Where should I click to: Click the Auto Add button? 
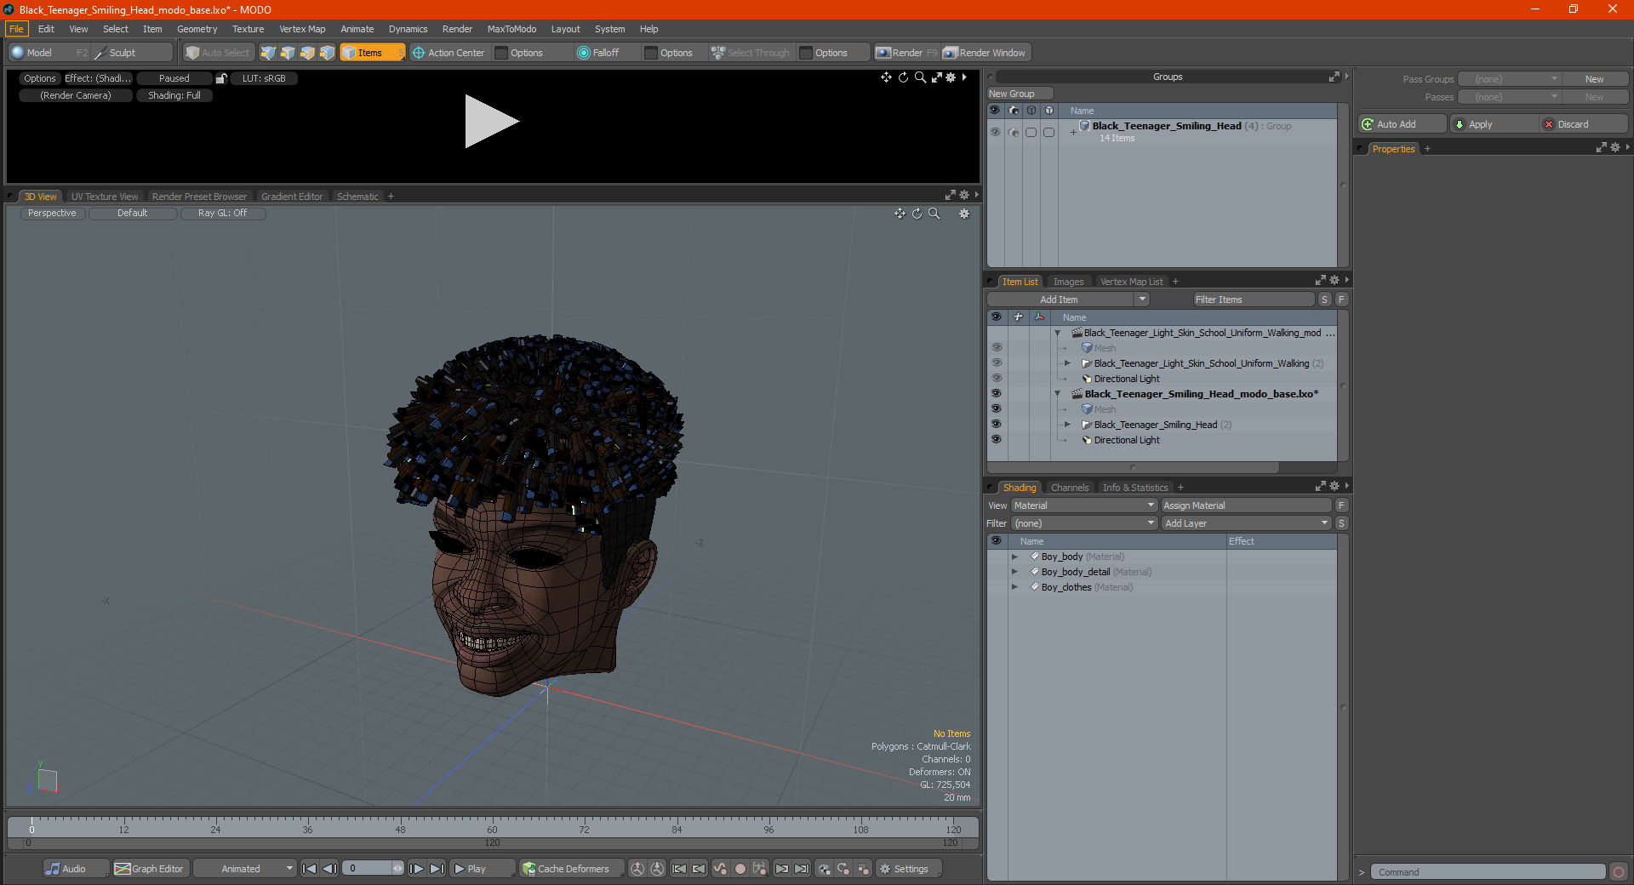[1403, 124]
